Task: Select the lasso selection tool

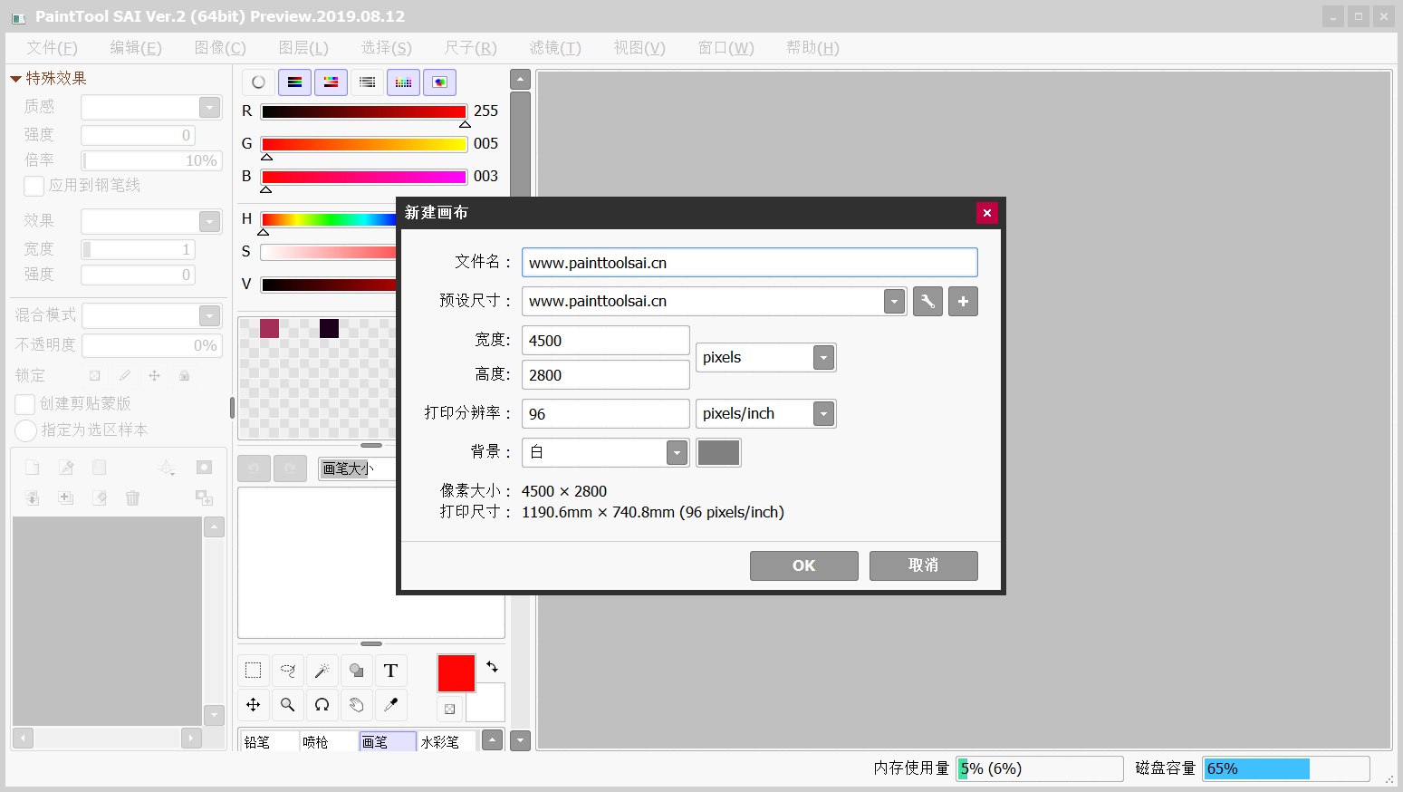Action: [x=288, y=671]
